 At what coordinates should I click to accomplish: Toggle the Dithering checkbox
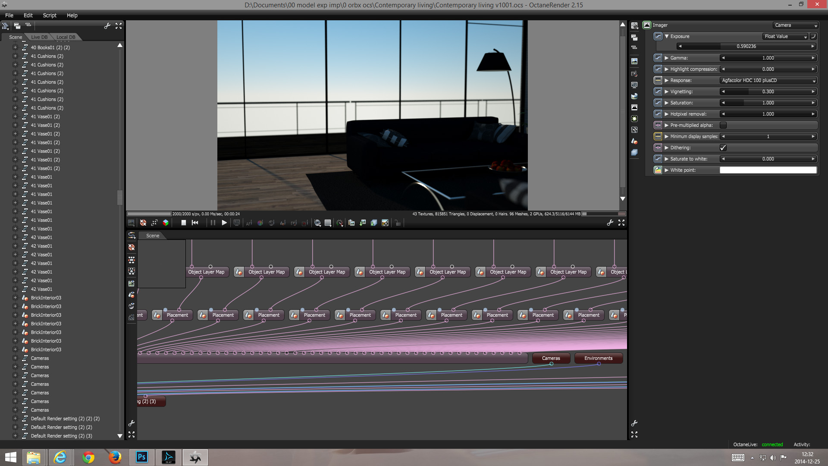(x=723, y=148)
